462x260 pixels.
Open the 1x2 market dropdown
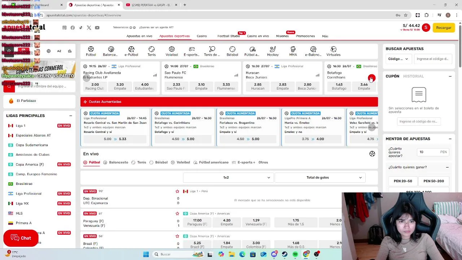tap(228, 178)
